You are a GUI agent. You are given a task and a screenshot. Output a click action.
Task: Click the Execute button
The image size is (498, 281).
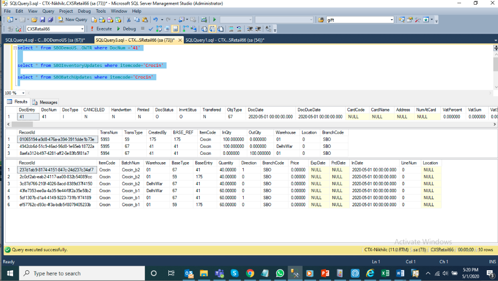(101, 29)
